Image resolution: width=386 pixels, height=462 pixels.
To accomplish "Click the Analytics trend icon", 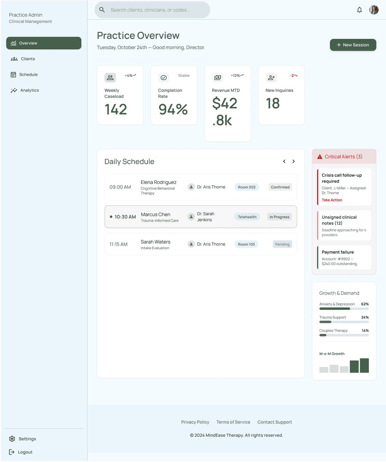I will coord(14,90).
